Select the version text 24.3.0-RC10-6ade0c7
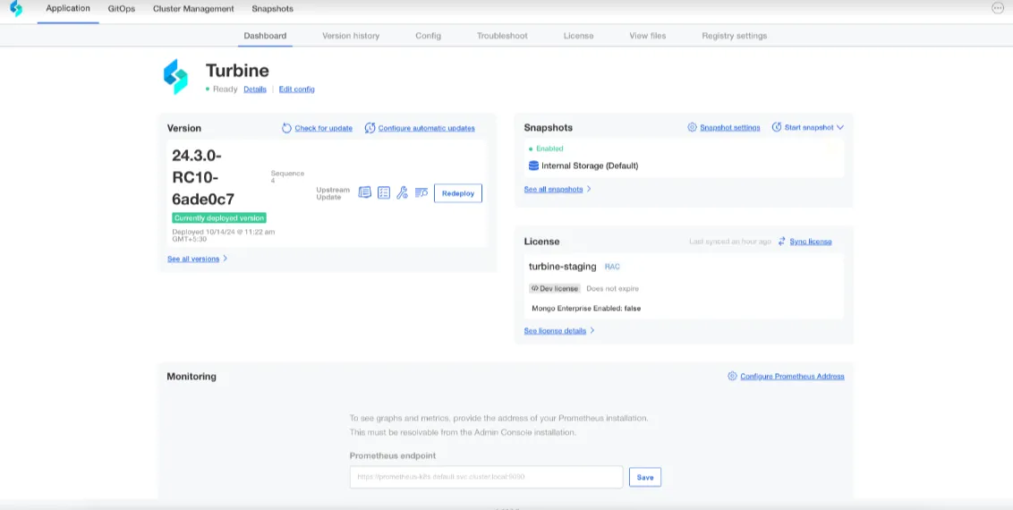 click(203, 177)
